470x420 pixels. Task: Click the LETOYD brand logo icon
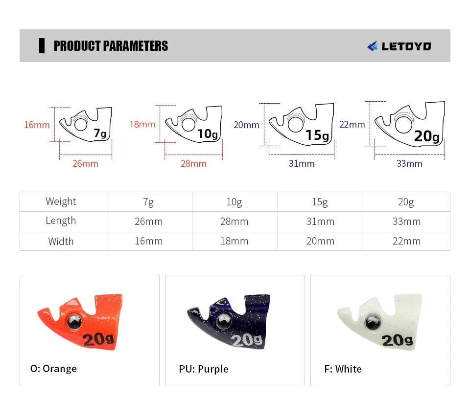[373, 46]
